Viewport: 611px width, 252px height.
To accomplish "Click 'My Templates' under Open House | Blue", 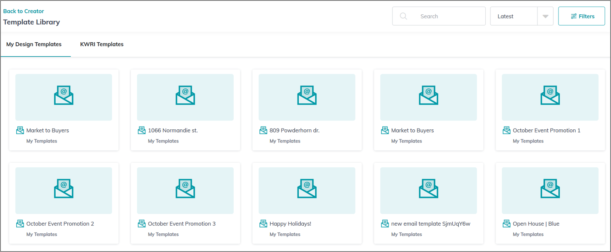I will pos(528,235).
